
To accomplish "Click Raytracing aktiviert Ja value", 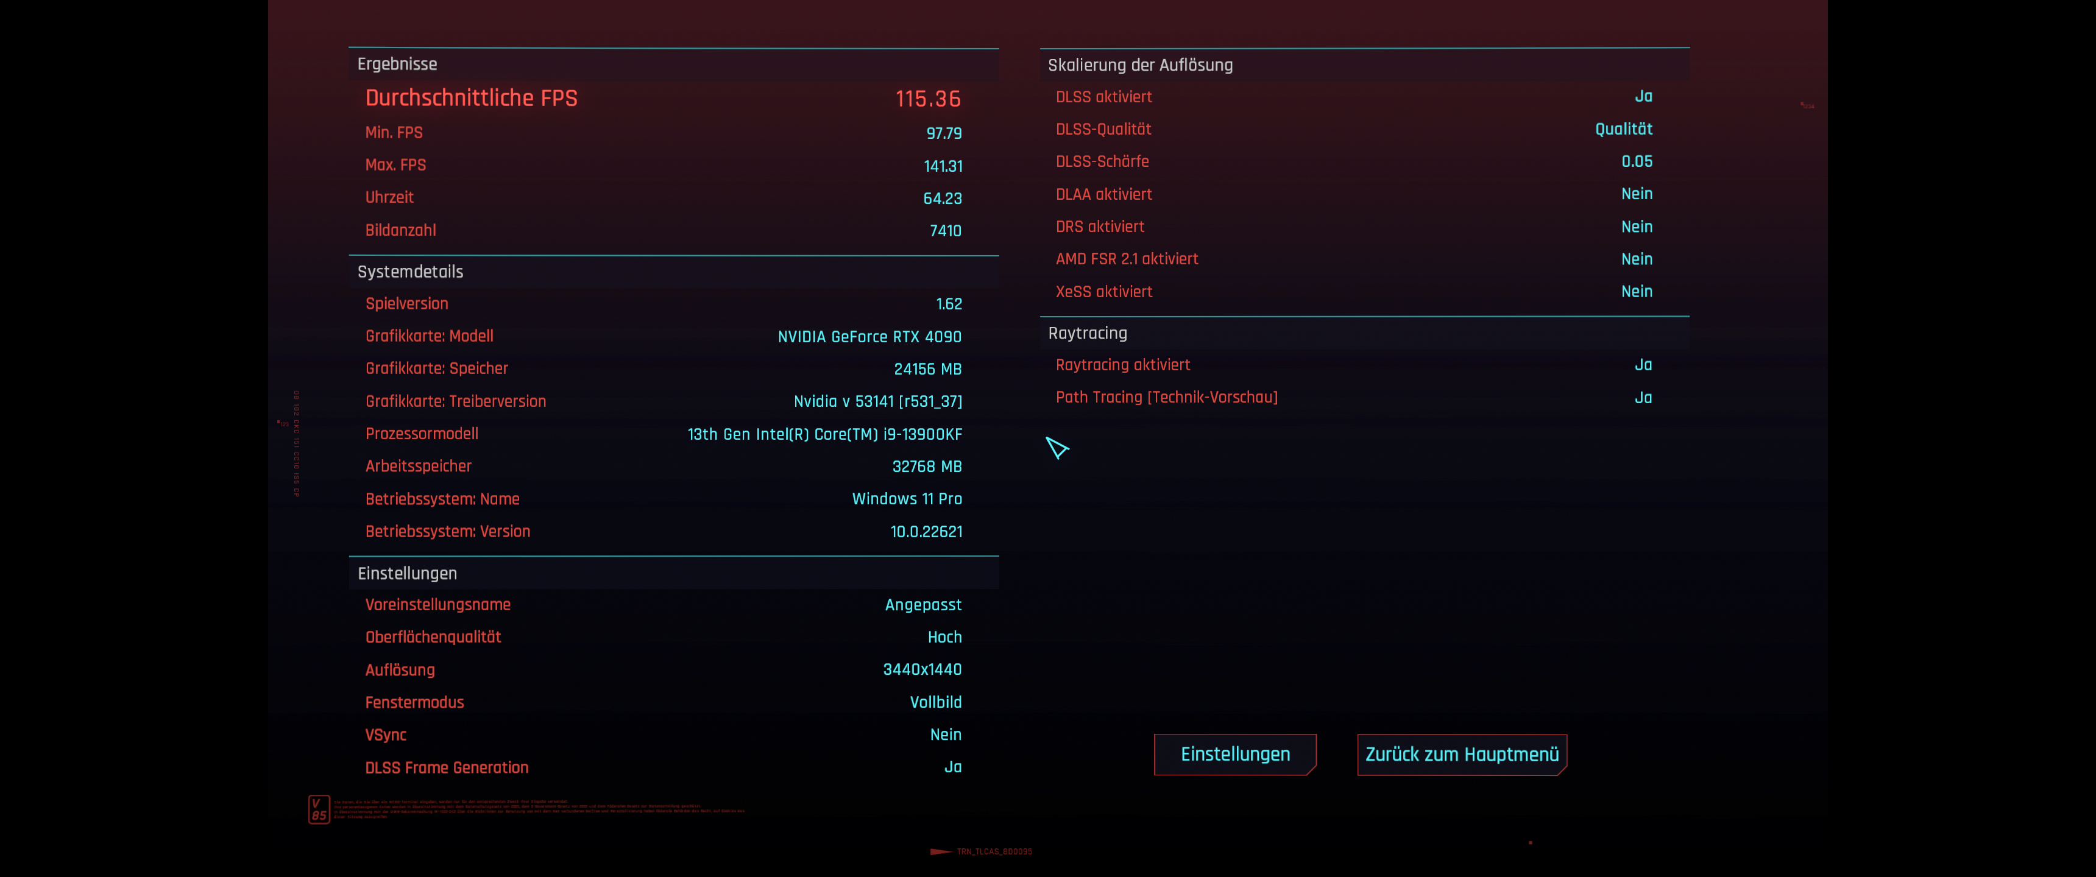I will 1643,365.
